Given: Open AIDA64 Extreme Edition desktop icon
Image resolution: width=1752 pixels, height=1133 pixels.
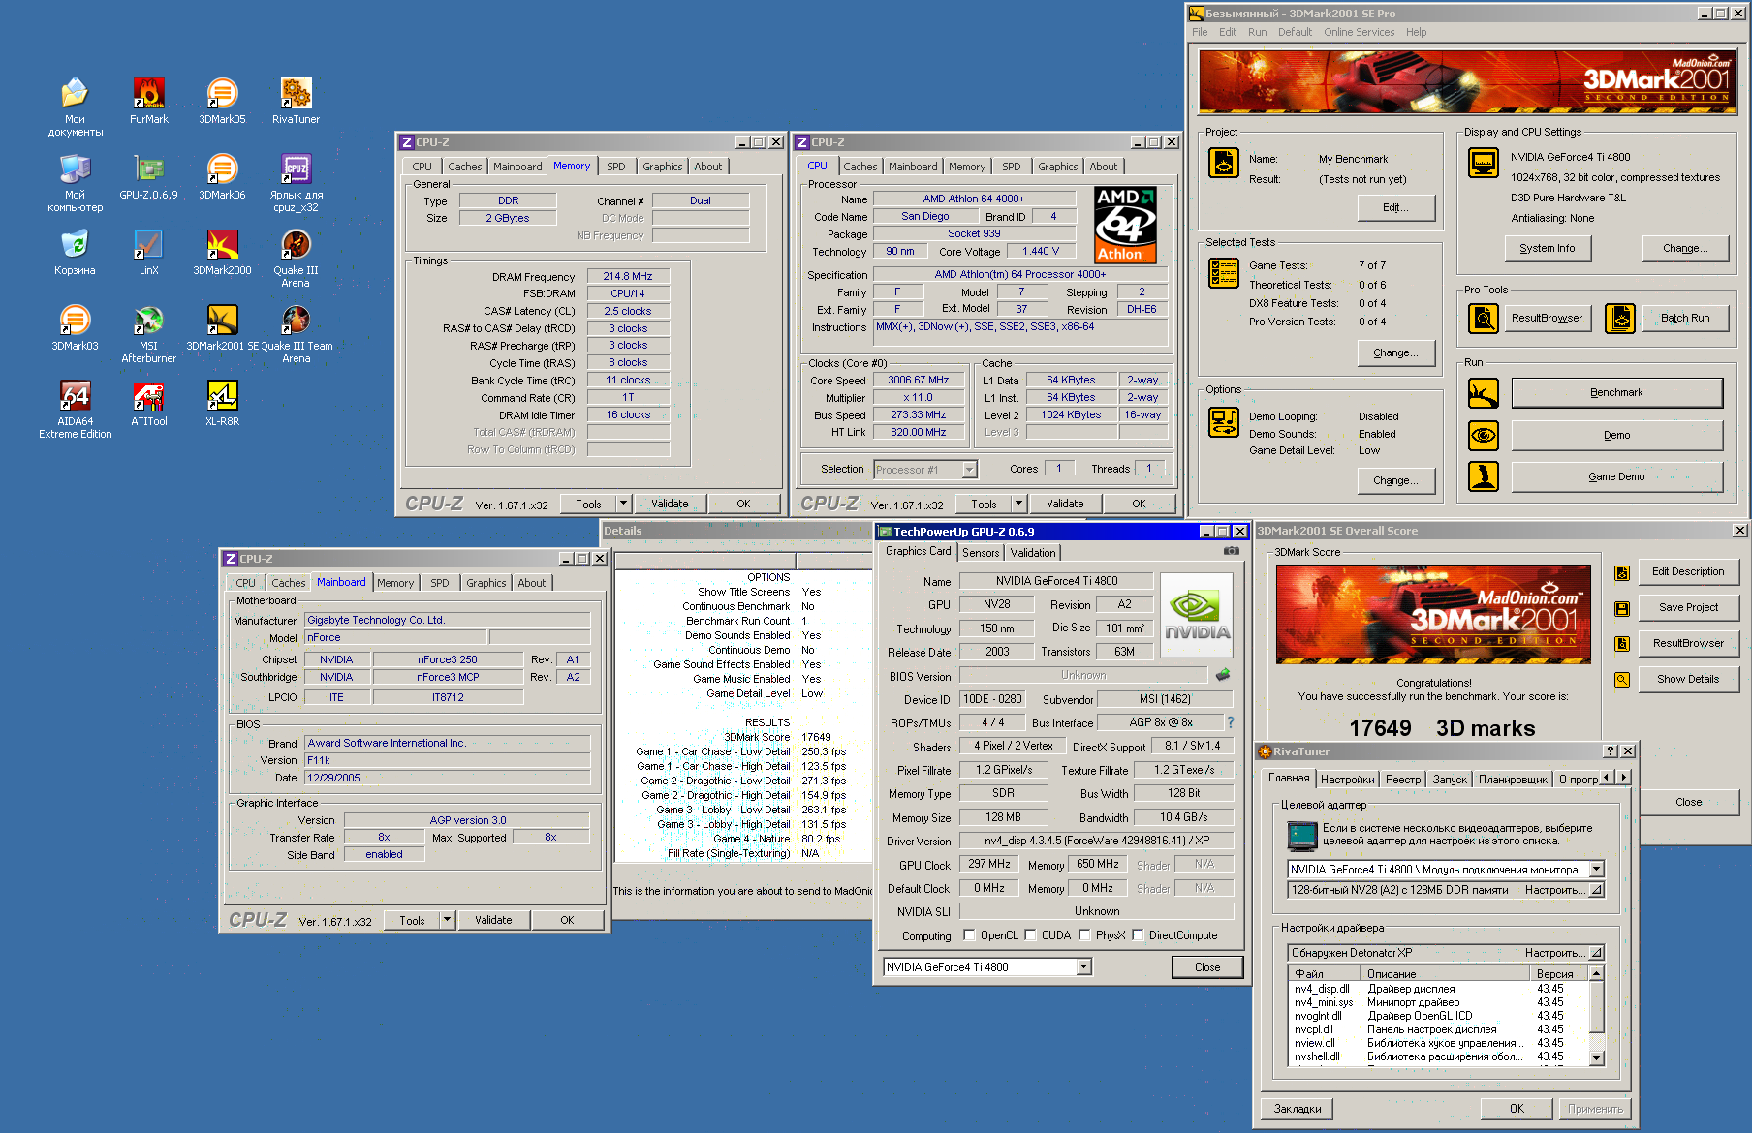Looking at the screenshot, I should (75, 397).
